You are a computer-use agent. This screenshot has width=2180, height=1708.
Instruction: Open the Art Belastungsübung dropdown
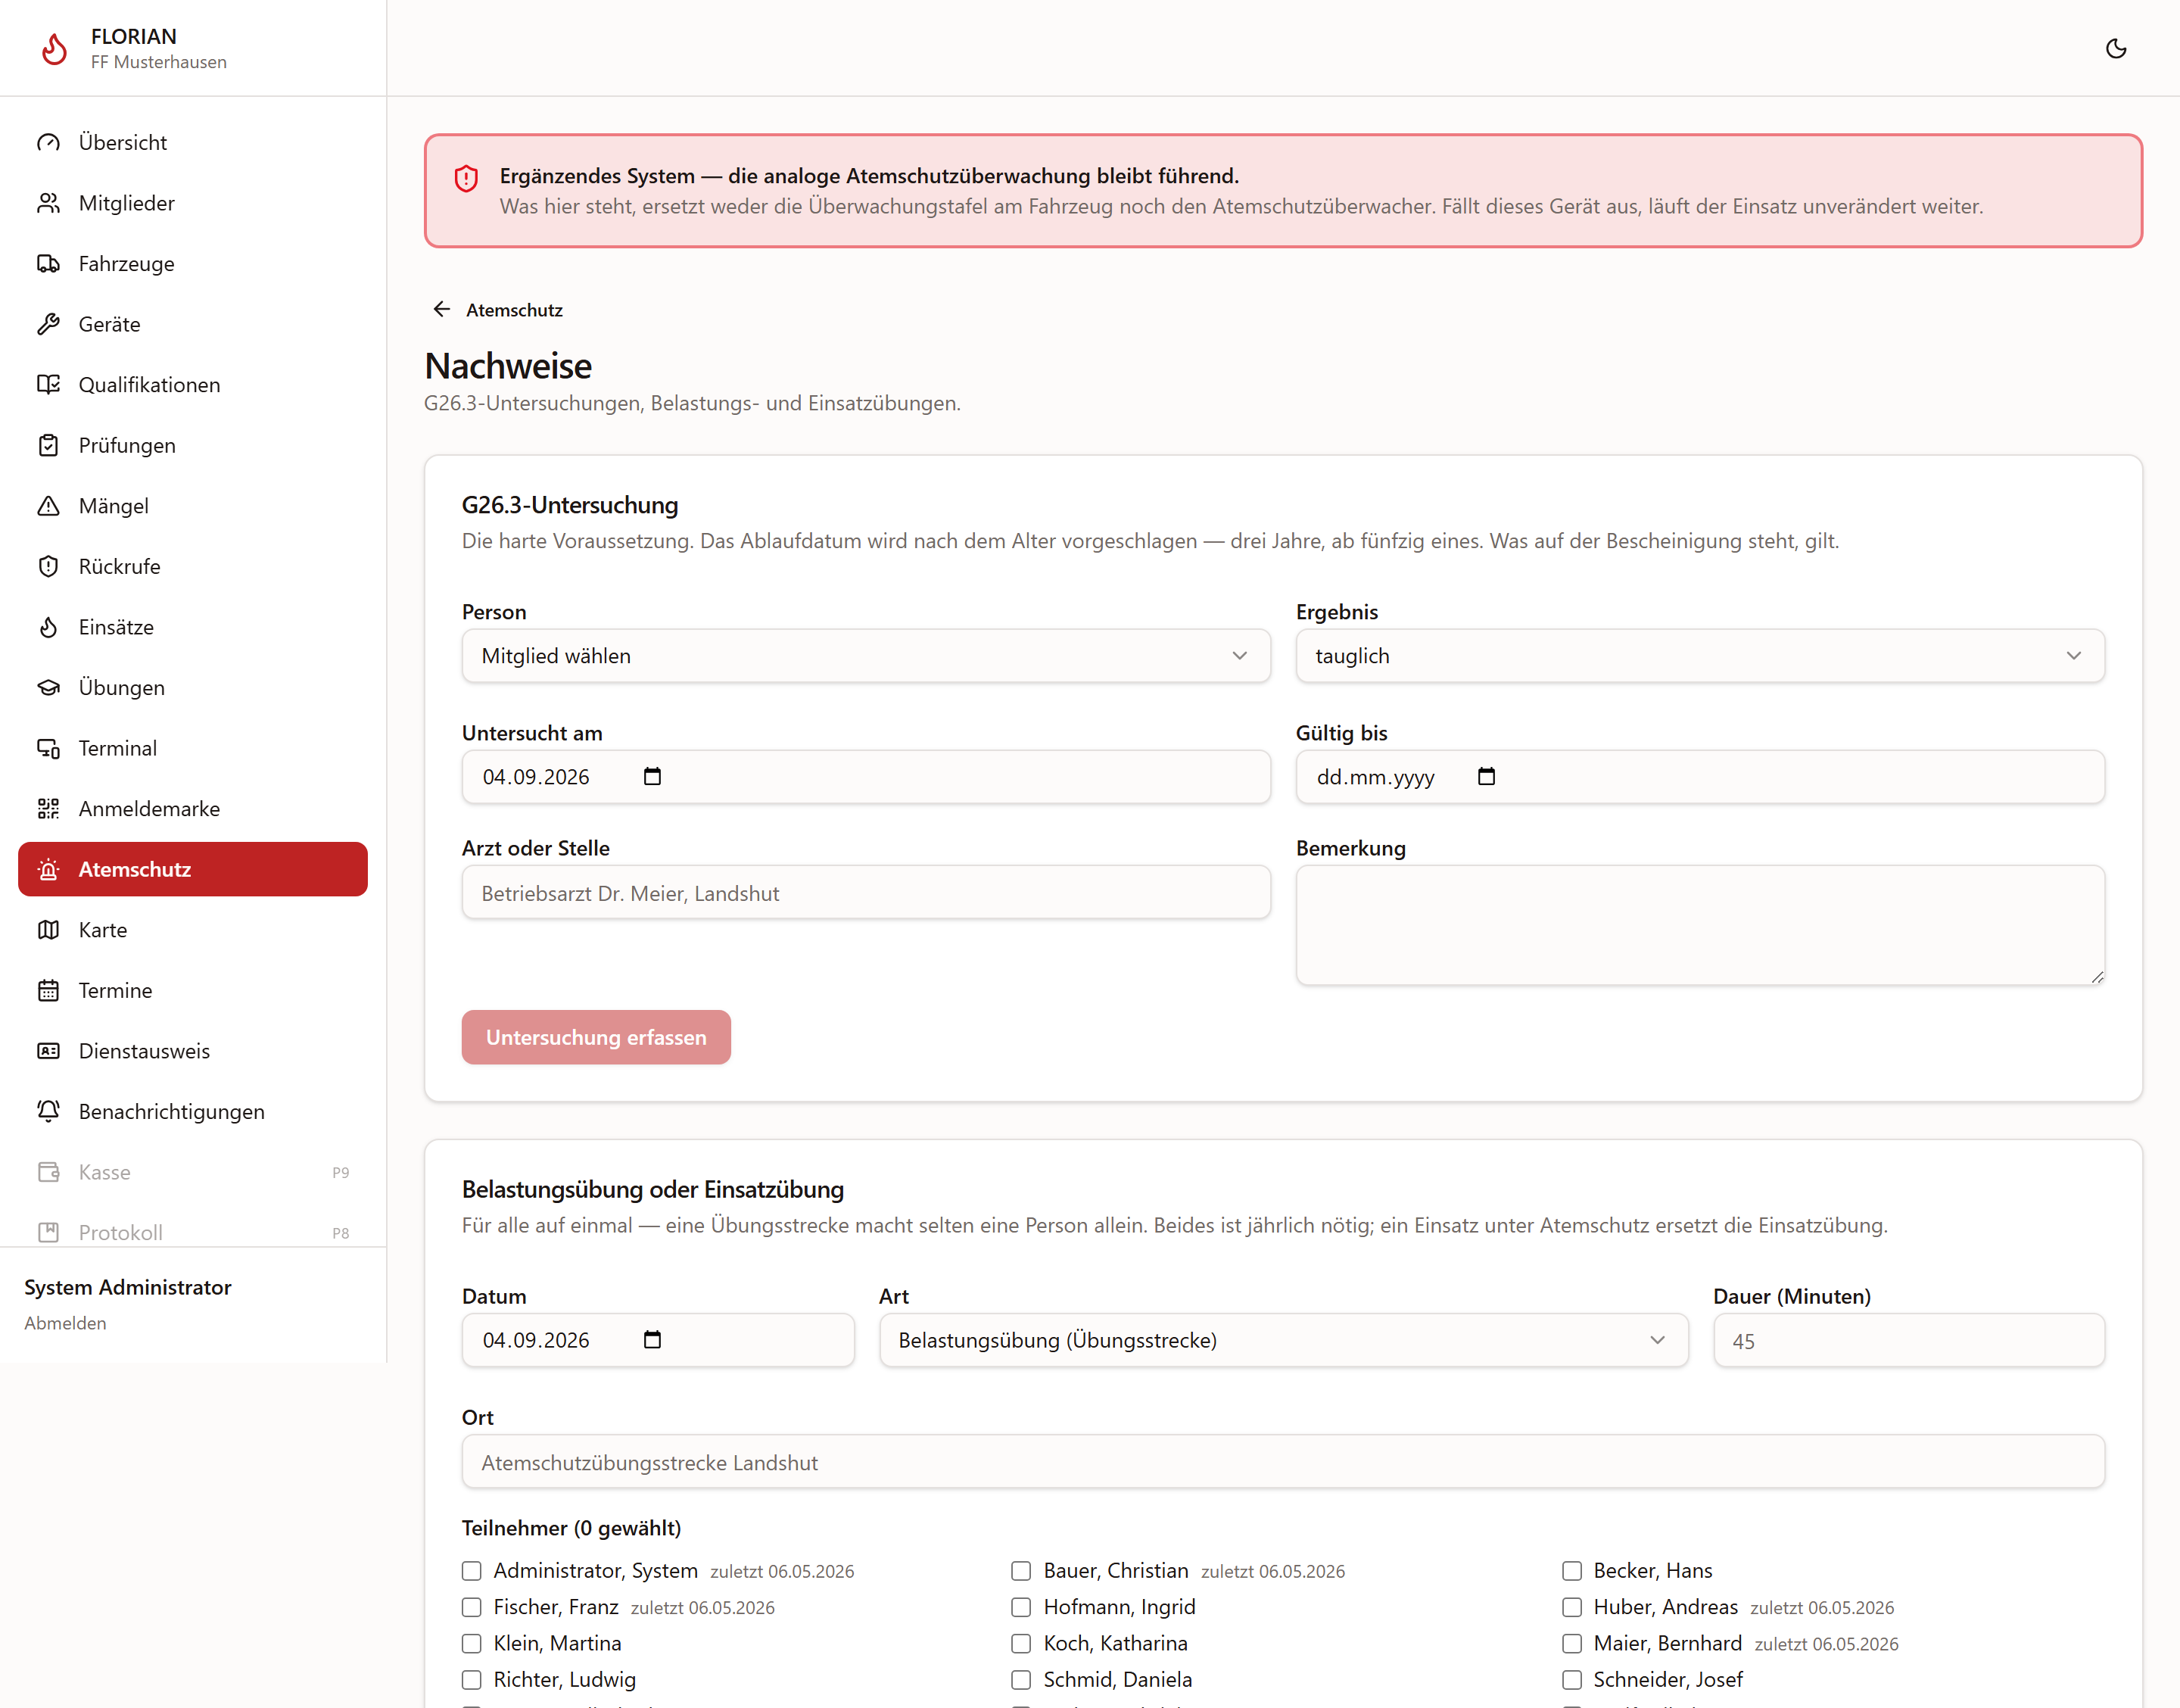(x=1282, y=1339)
